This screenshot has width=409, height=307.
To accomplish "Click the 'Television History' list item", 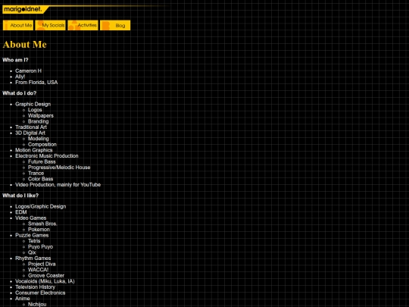I will click(x=35, y=287).
